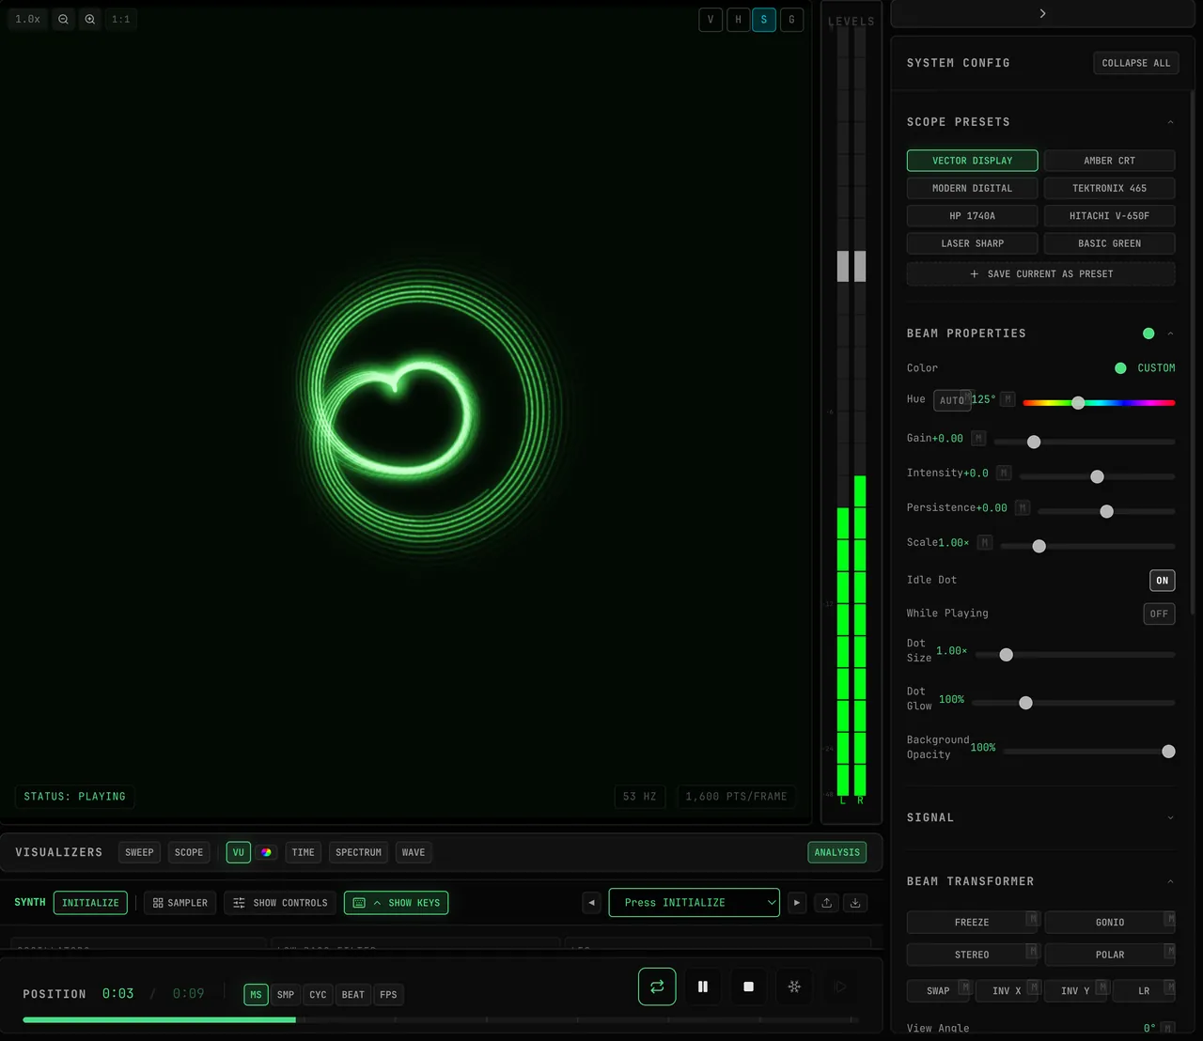Zoom out of the scope display
This screenshot has height=1041, width=1203.
[x=63, y=19]
